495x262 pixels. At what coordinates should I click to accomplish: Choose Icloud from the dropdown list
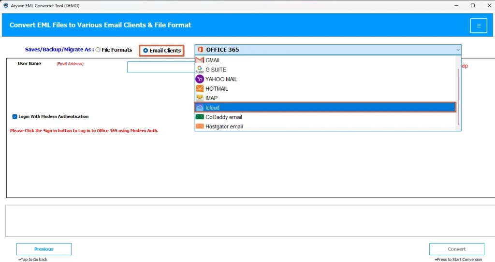213,108
